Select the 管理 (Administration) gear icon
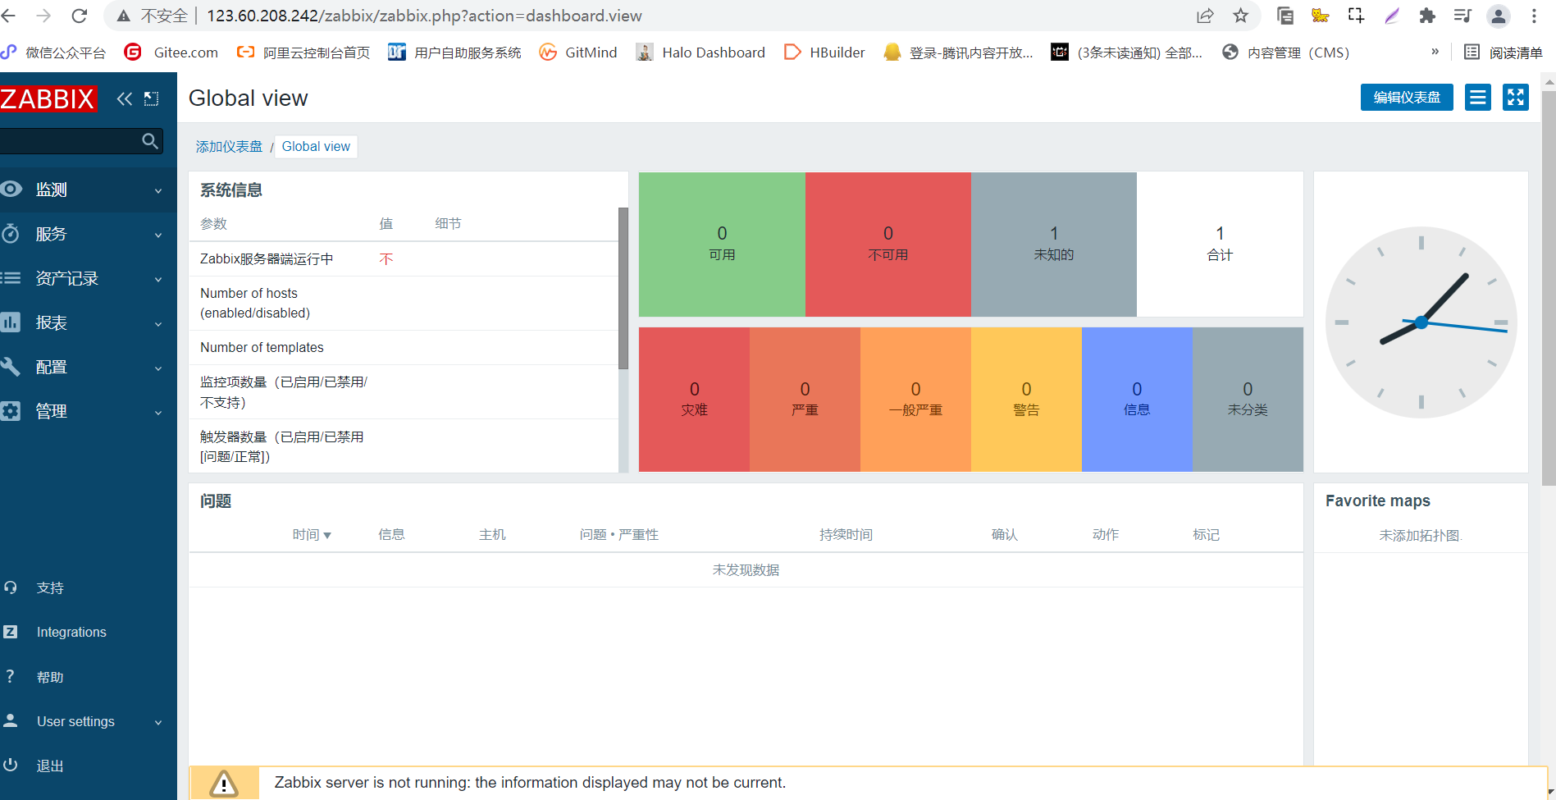This screenshot has height=800, width=1556. tap(11, 410)
